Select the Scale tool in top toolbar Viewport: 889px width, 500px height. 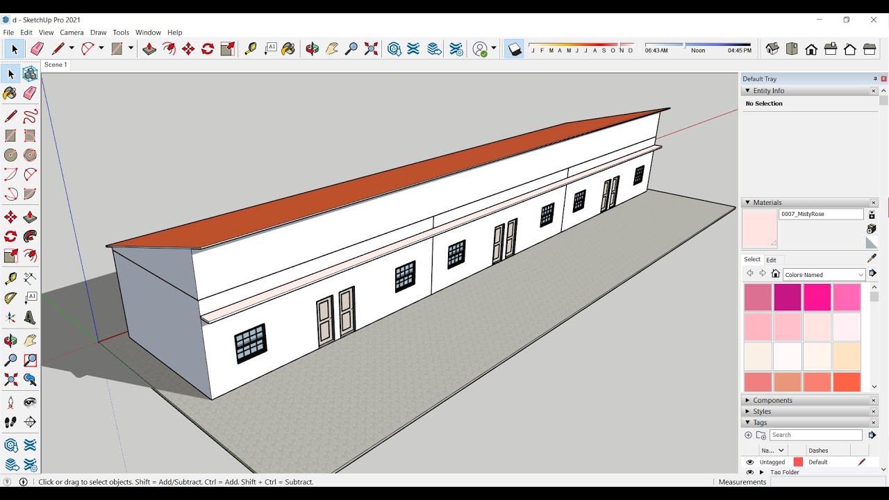(x=228, y=49)
